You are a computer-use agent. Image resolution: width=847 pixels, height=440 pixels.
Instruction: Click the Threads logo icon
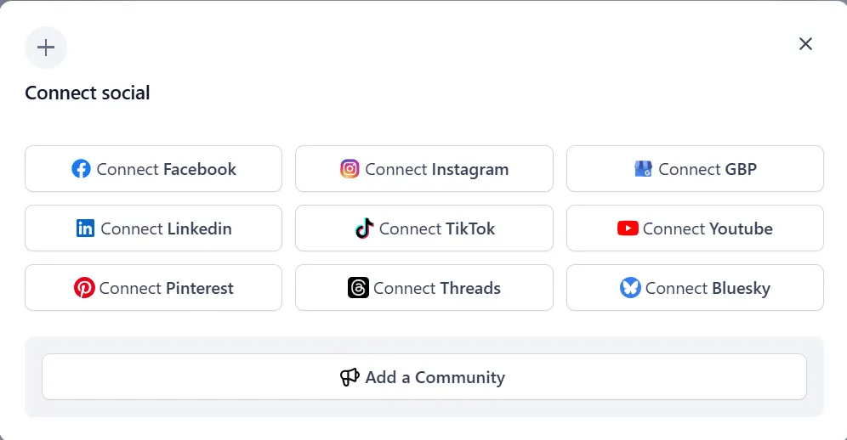(x=358, y=288)
